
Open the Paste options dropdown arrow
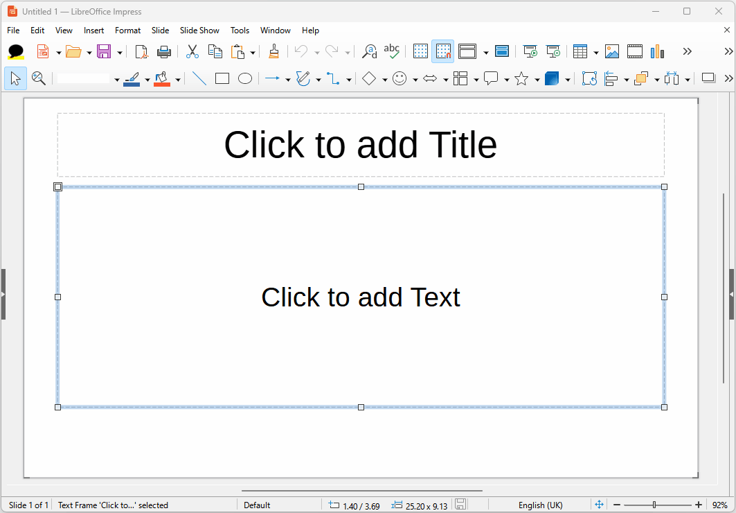[253, 53]
